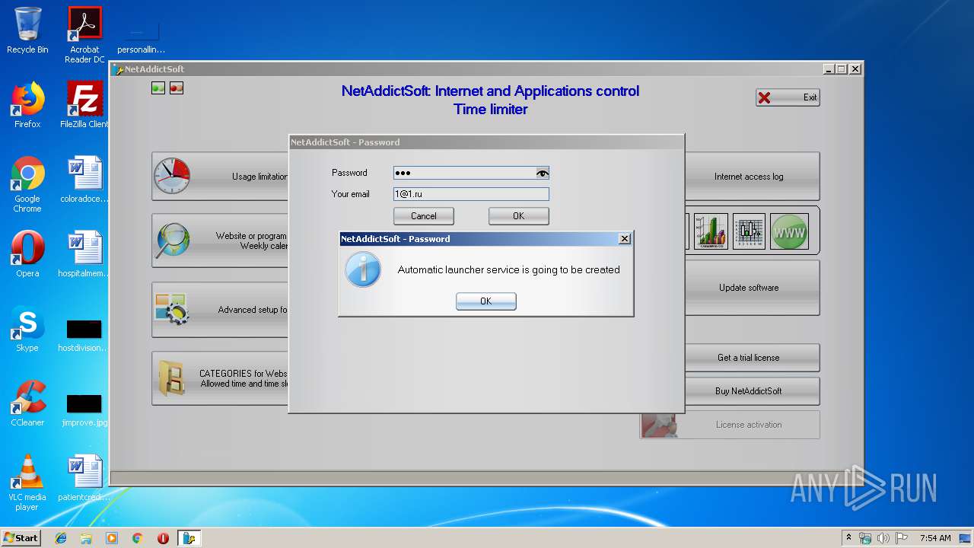974x548 pixels.
Task: Open CATEGORIES for Websites folder icon
Action: pos(172,379)
